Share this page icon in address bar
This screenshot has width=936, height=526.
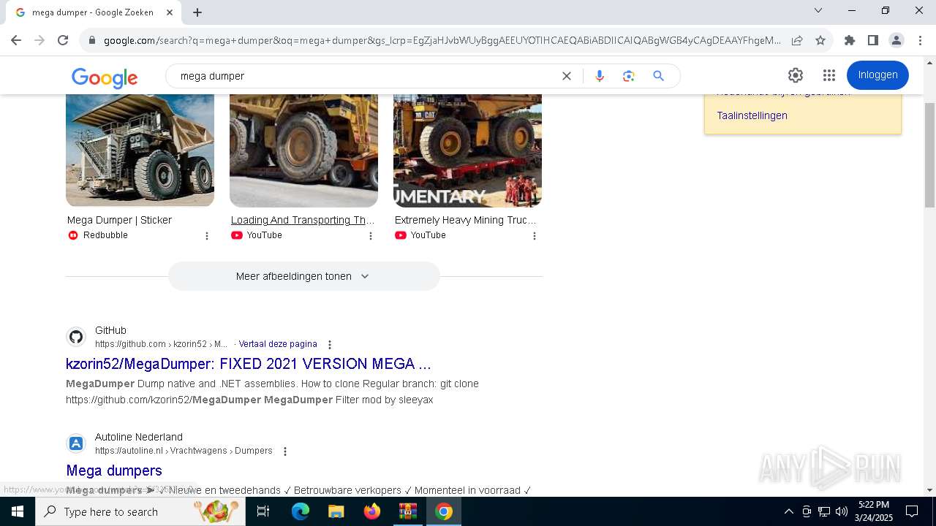click(x=797, y=40)
